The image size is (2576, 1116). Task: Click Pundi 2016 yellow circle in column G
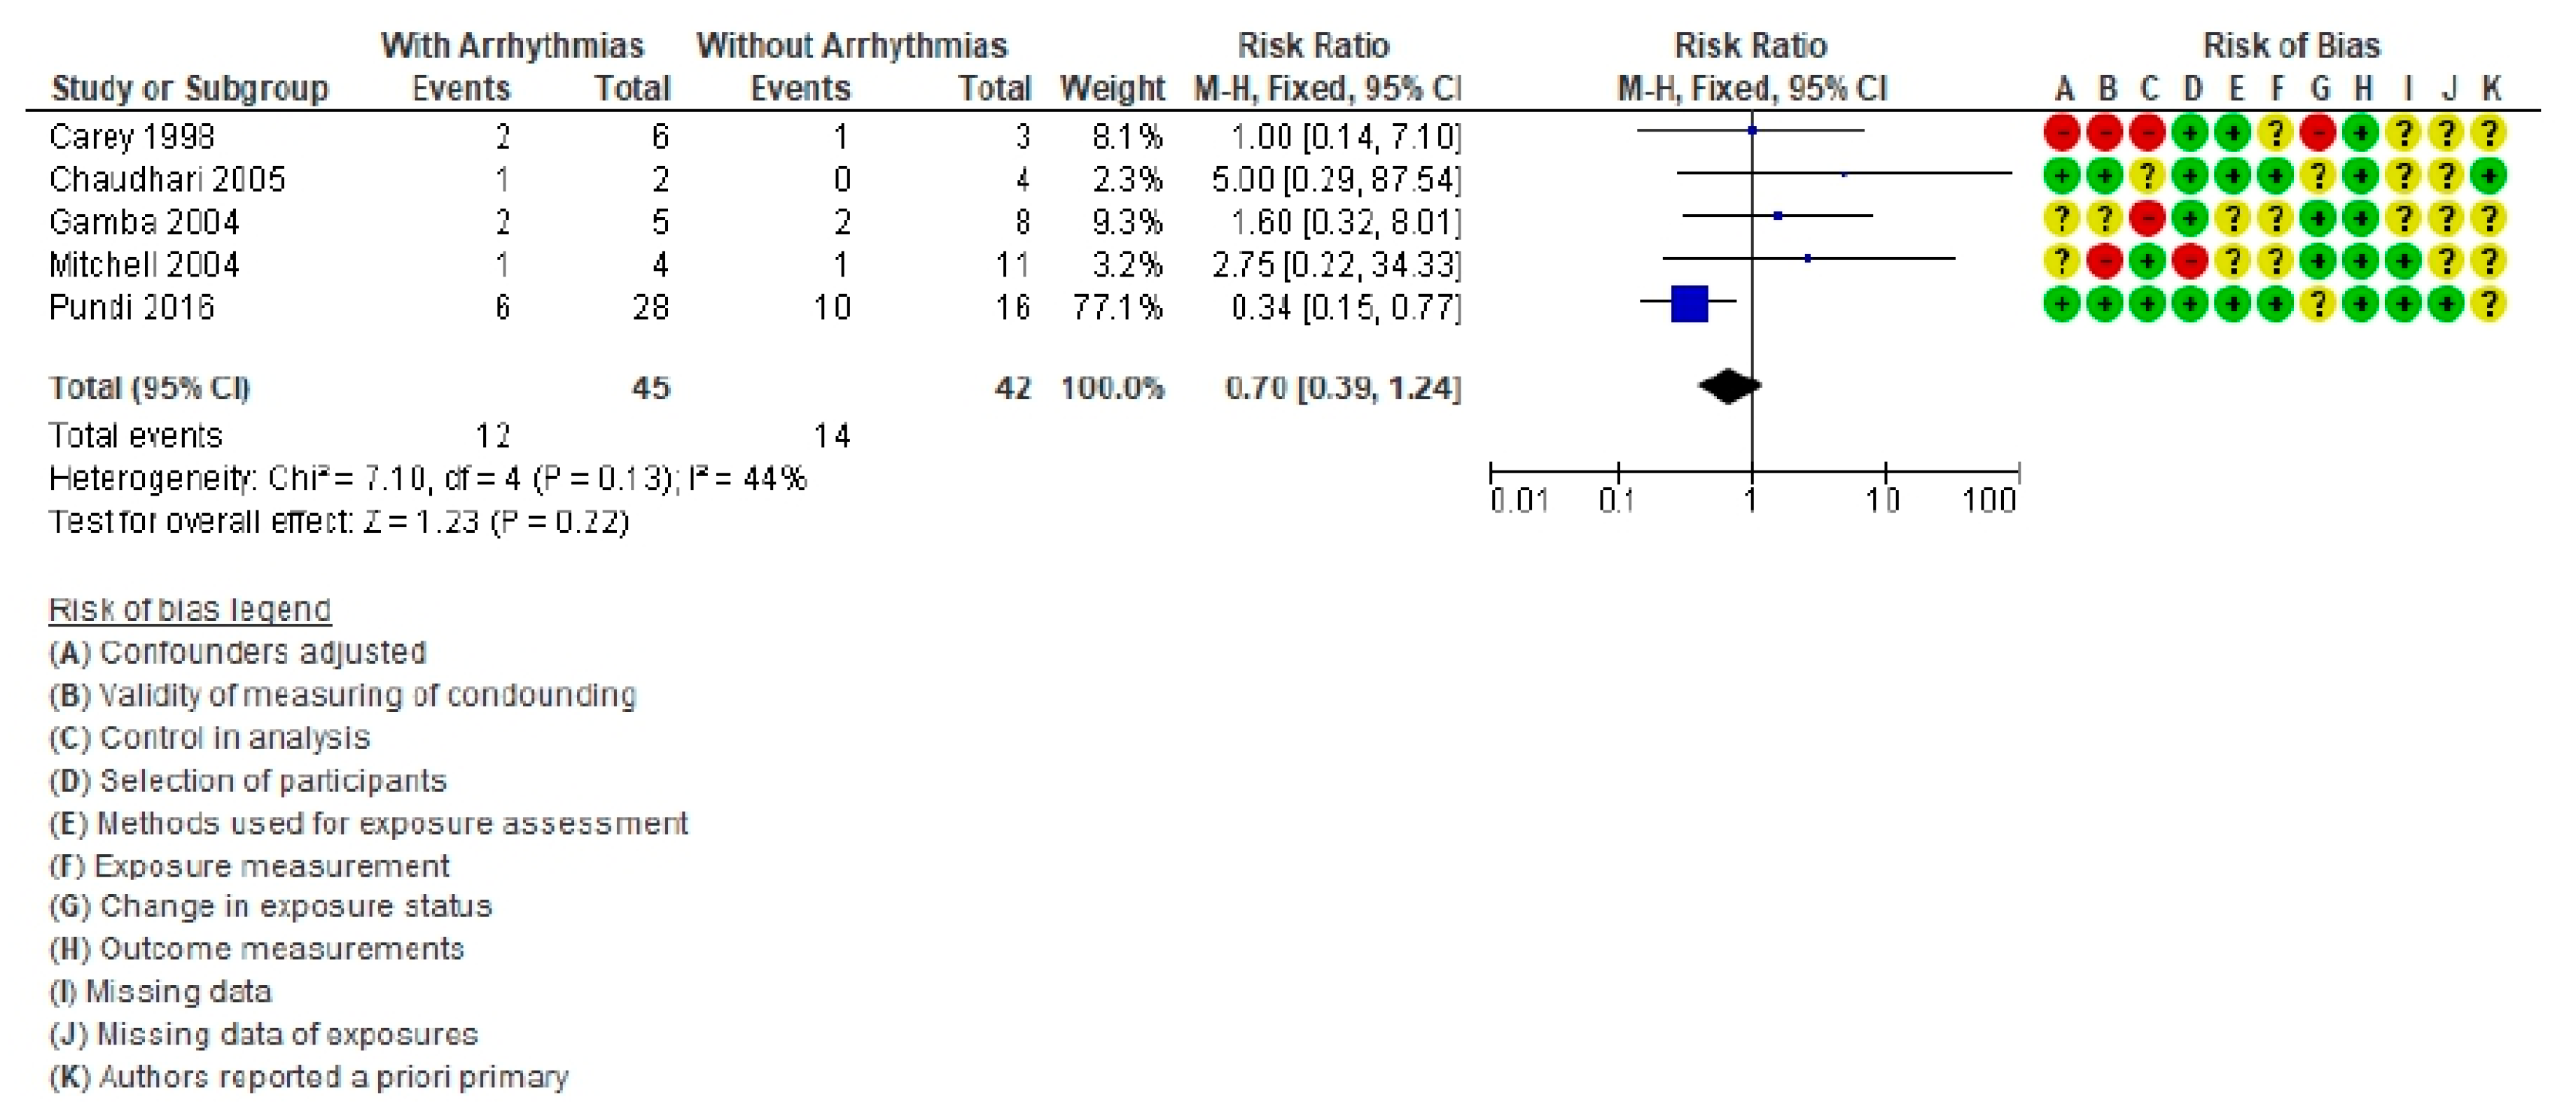(2318, 304)
